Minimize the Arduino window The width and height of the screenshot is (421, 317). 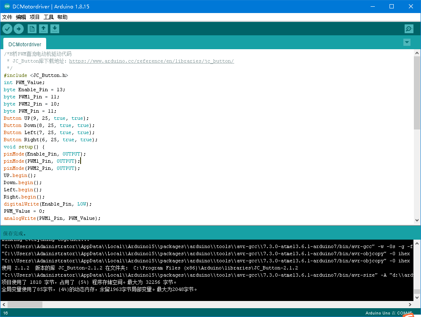coord(373,6)
